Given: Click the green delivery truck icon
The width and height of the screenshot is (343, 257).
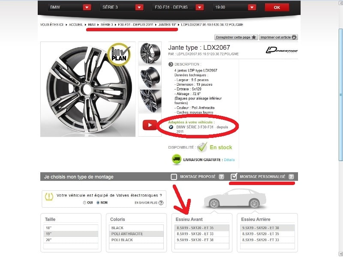Looking at the screenshot, I should pyautogui.click(x=177, y=159).
